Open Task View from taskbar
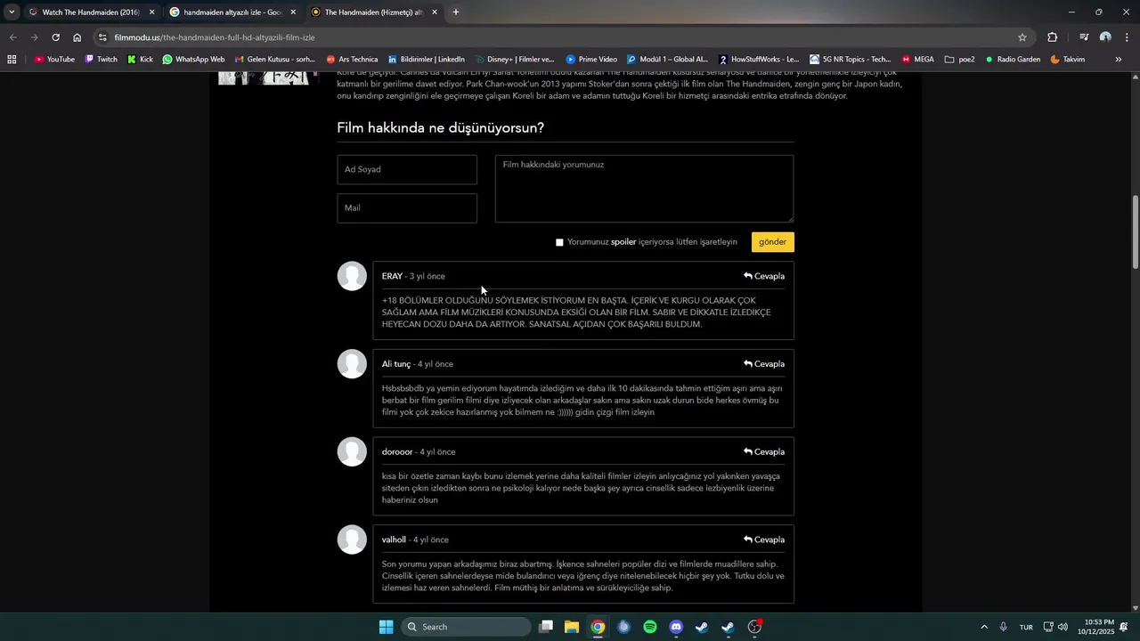This screenshot has width=1140, height=641. [x=546, y=627]
